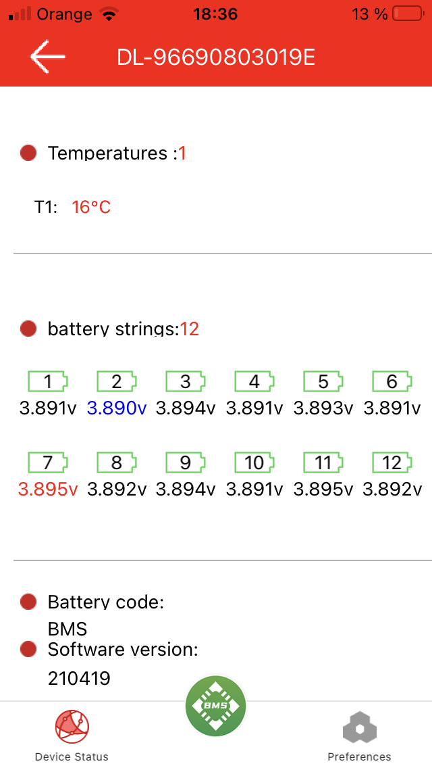Tap the device title DL-96690803019E

click(x=216, y=57)
